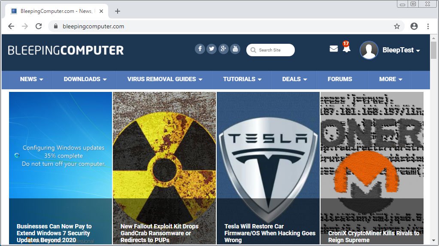439x246 pixels.
Task: Expand the BleepTest user dropdown
Action: (x=401, y=50)
